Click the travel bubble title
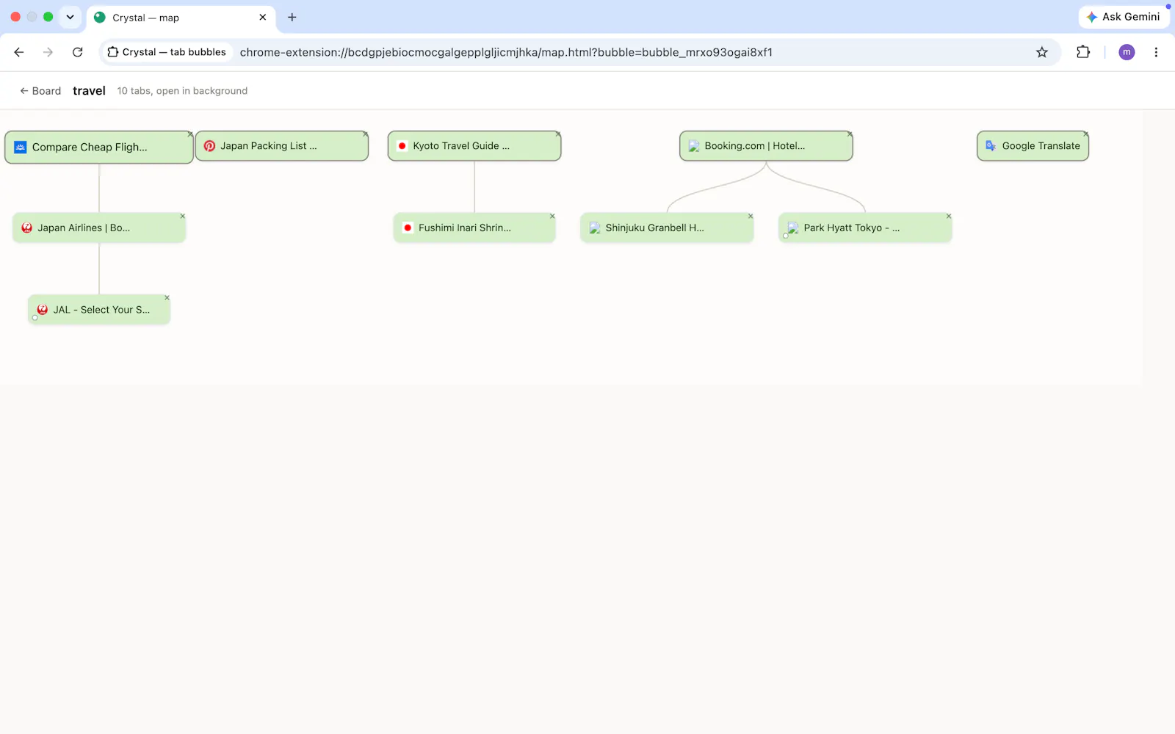1175x734 pixels. [89, 91]
